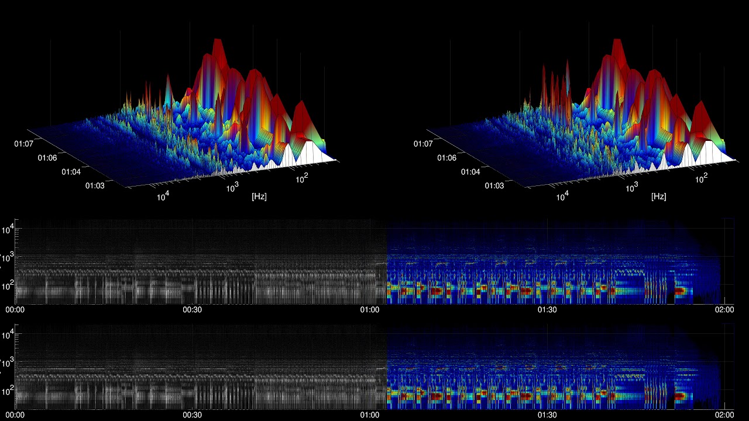This screenshot has height=421, width=749.
Task: Click the 10^4 axis label of lower spectrogram
Action: pyautogui.click(x=7, y=335)
